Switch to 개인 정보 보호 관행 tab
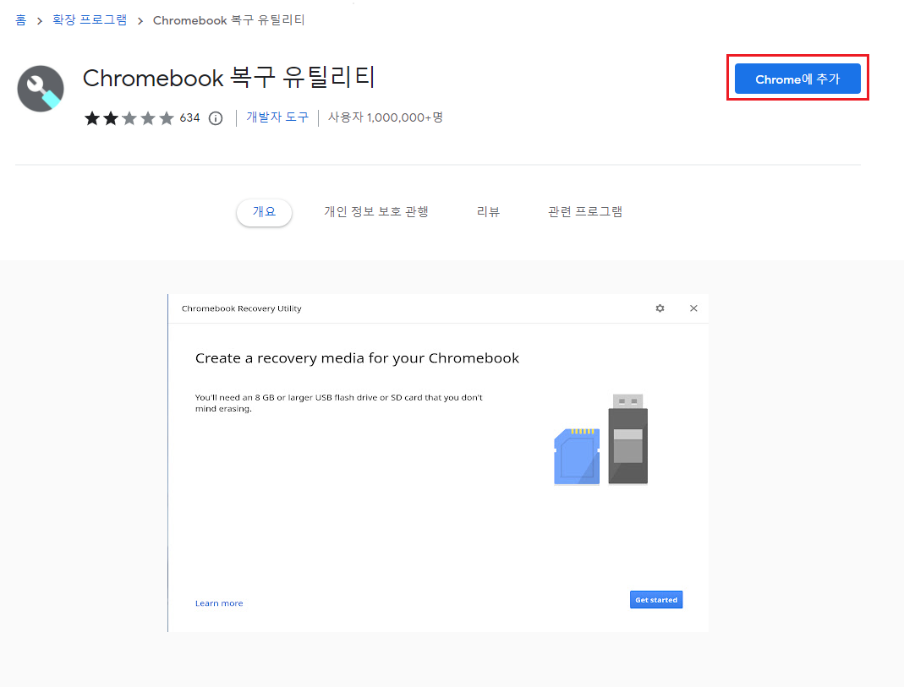Image resolution: width=904 pixels, height=687 pixels. click(376, 212)
